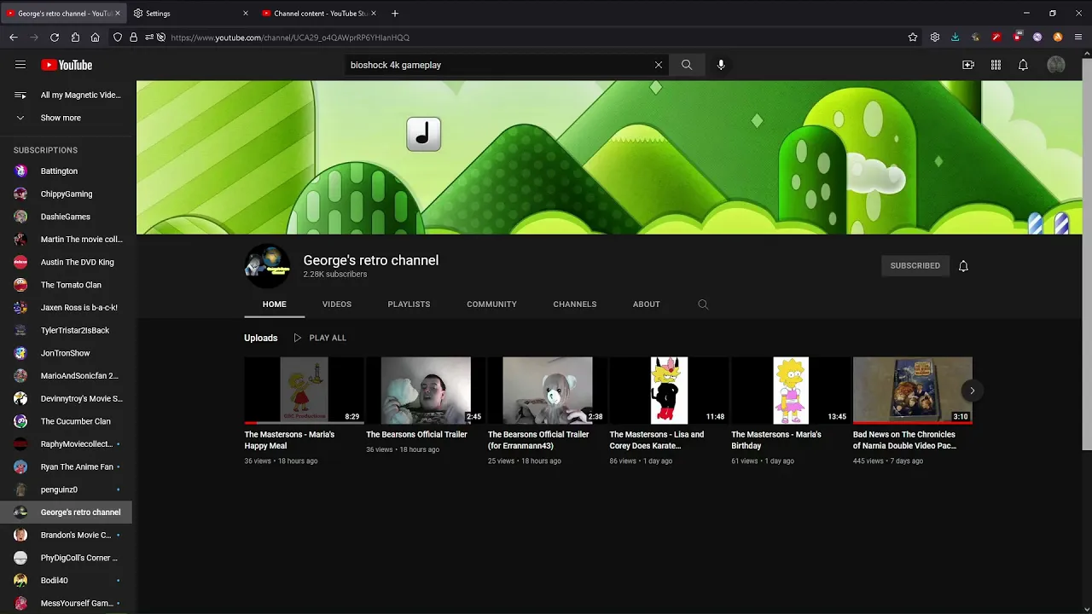Click Bad News on The Chronicles title
This screenshot has width=1092, height=614.
click(x=904, y=440)
